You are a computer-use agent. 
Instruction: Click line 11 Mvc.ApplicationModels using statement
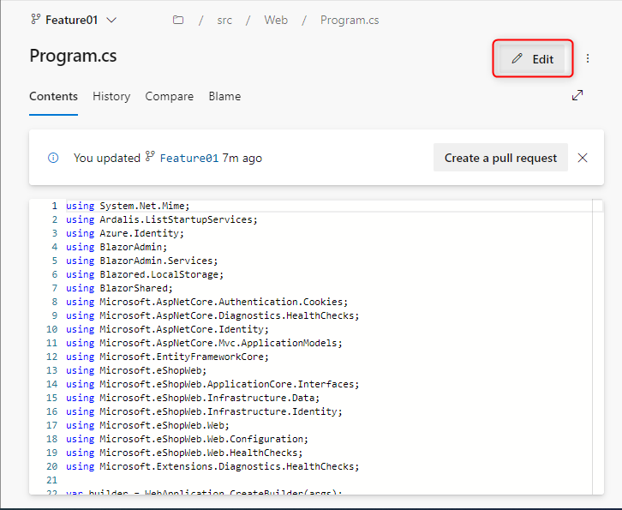coord(204,343)
